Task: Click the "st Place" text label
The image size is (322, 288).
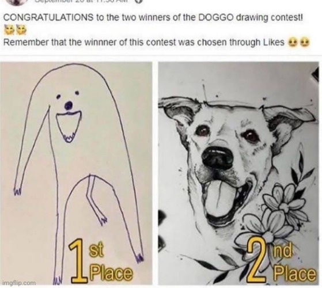Action: point(111,263)
